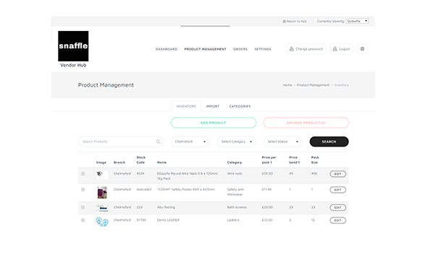Image resolution: width=427 pixels, height=260 pixels.
Task: Open Return to Hub link
Action: [x=295, y=21]
